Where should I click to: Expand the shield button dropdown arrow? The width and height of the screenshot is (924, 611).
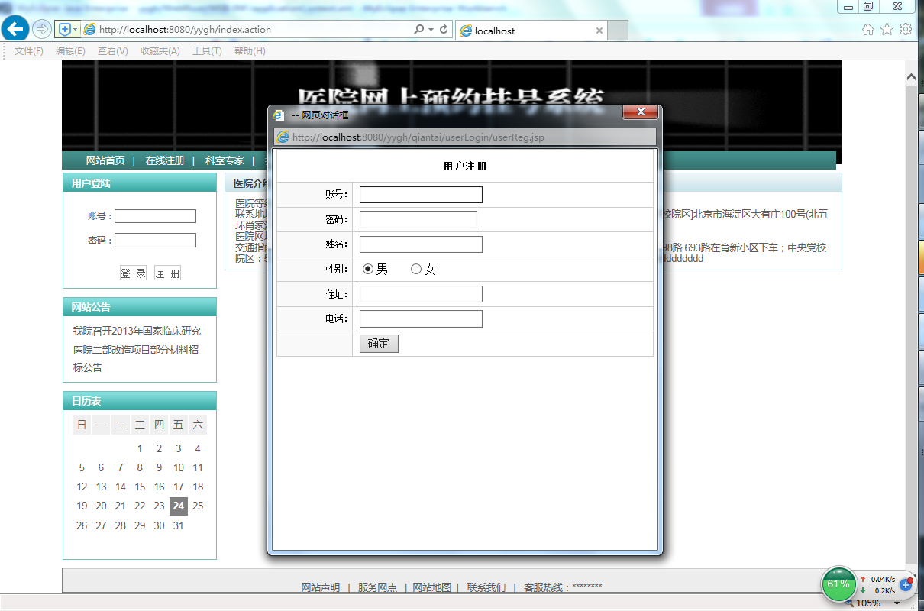pyautogui.click(x=75, y=30)
